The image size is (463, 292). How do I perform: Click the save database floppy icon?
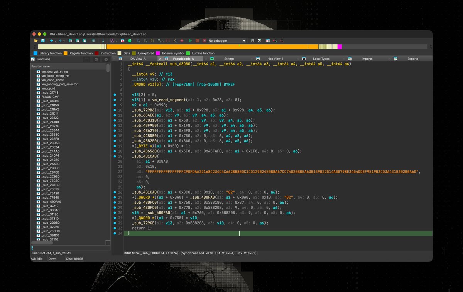click(43, 41)
